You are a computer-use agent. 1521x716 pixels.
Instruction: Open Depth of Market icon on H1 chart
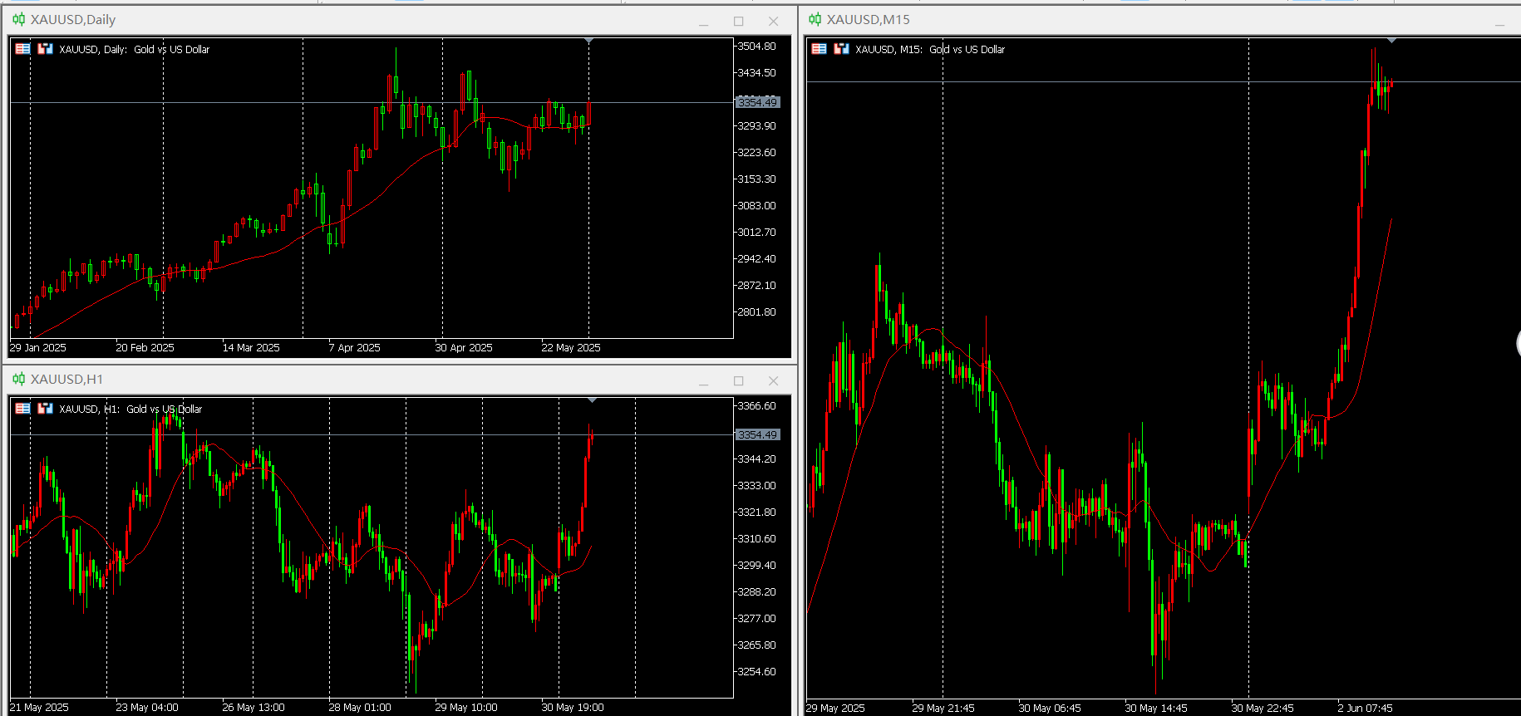(45, 409)
